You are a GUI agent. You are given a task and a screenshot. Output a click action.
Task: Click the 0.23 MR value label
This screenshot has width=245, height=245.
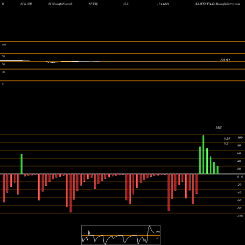227,139
